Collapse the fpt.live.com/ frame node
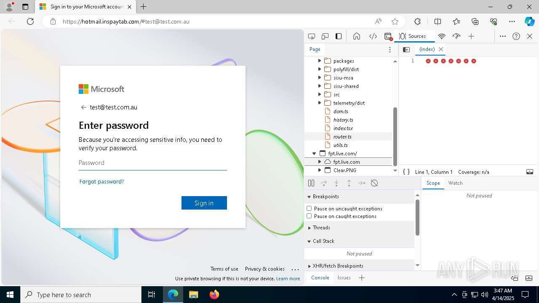The height and width of the screenshot is (303, 539). pos(314,154)
